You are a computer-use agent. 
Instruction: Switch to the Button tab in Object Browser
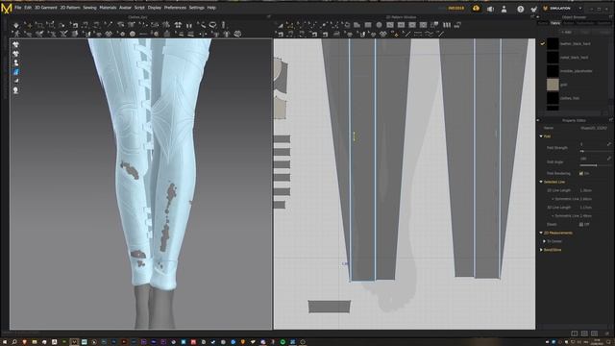[x=569, y=23]
